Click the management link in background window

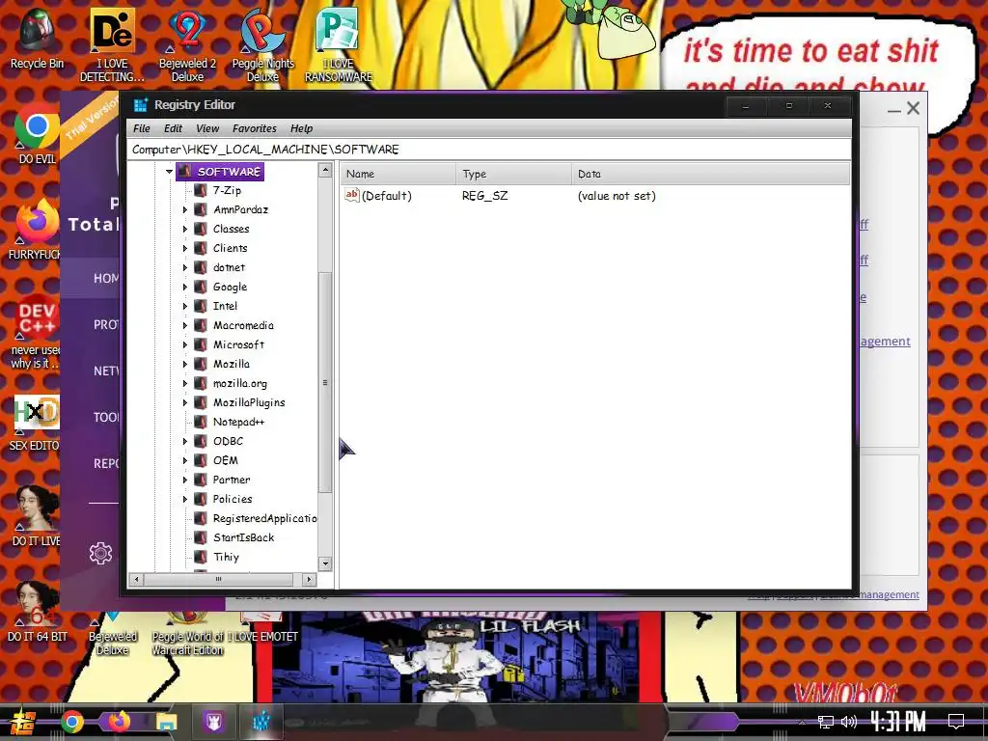click(886, 341)
